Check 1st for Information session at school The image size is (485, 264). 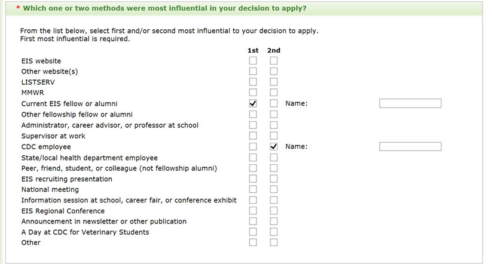253,200
